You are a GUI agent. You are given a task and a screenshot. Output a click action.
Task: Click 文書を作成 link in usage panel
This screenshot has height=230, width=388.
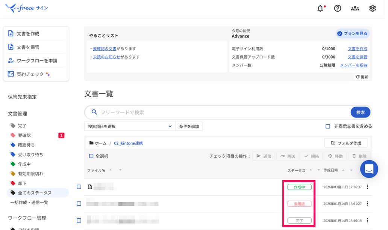pos(357,49)
